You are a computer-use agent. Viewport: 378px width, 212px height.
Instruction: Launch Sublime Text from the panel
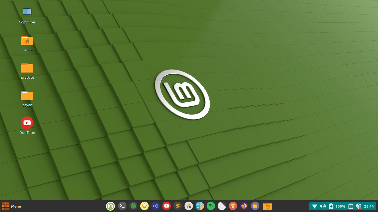pos(178,206)
